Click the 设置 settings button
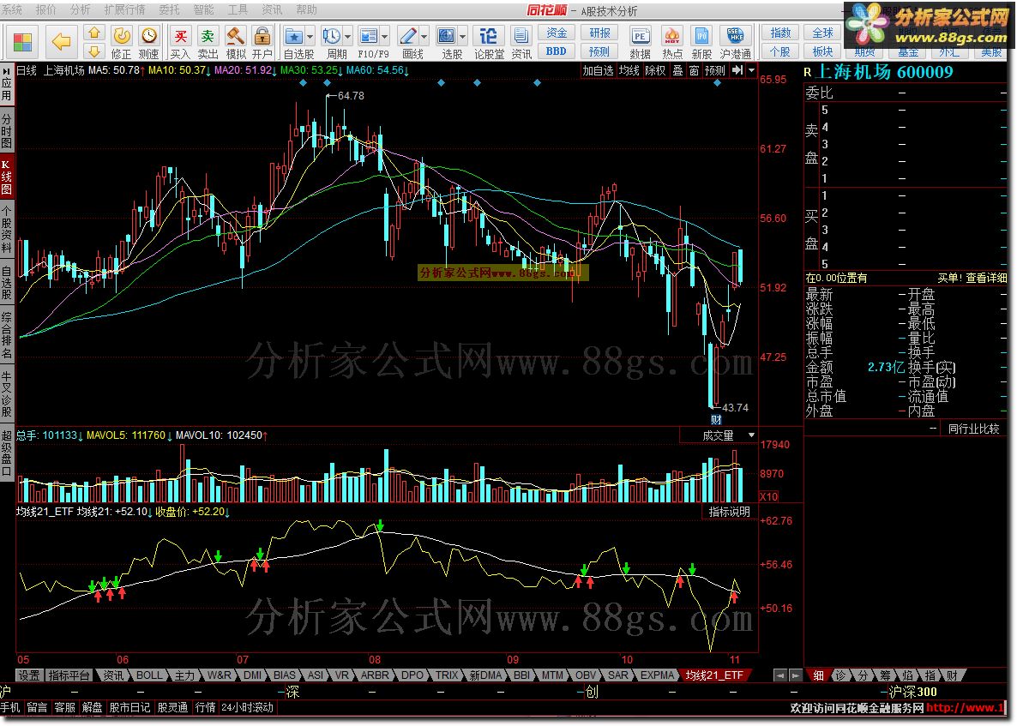Viewport: 1017px width, 726px height. (29, 675)
